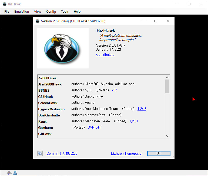Click the Faust 'authors: Mednafen Team' text
This screenshot has width=208, height=176.
click(90, 121)
